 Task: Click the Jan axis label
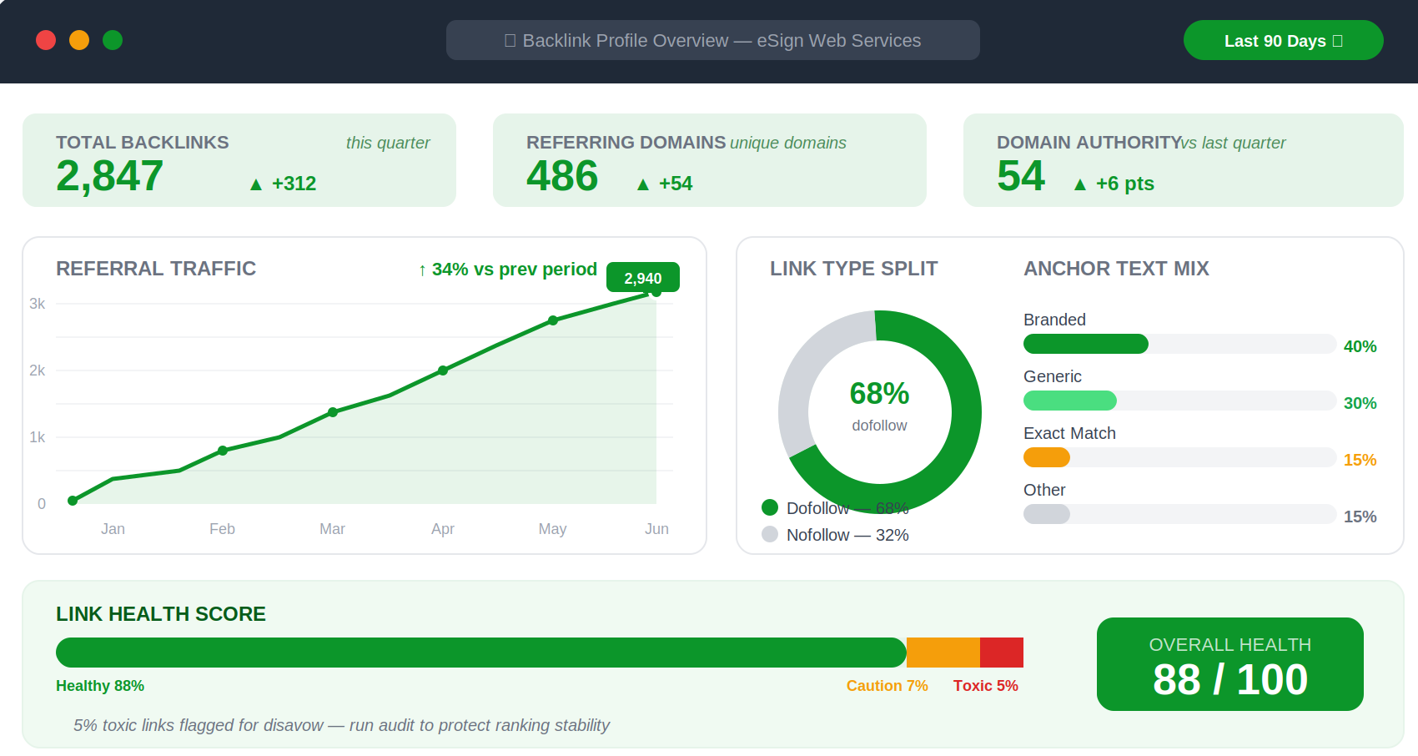click(113, 529)
